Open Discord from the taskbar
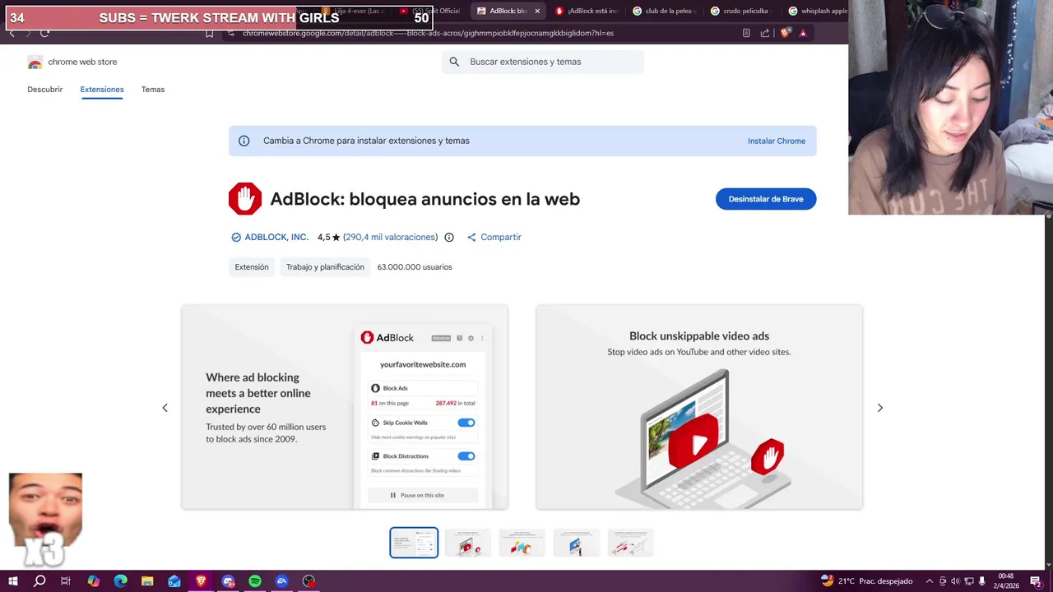This screenshot has height=592, width=1053. 228,581
